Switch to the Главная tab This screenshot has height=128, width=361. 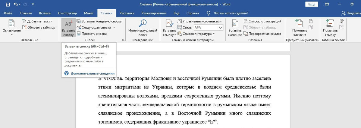[x=26, y=13]
